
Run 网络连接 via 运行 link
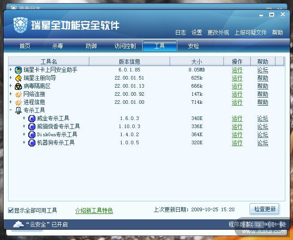click(x=237, y=94)
